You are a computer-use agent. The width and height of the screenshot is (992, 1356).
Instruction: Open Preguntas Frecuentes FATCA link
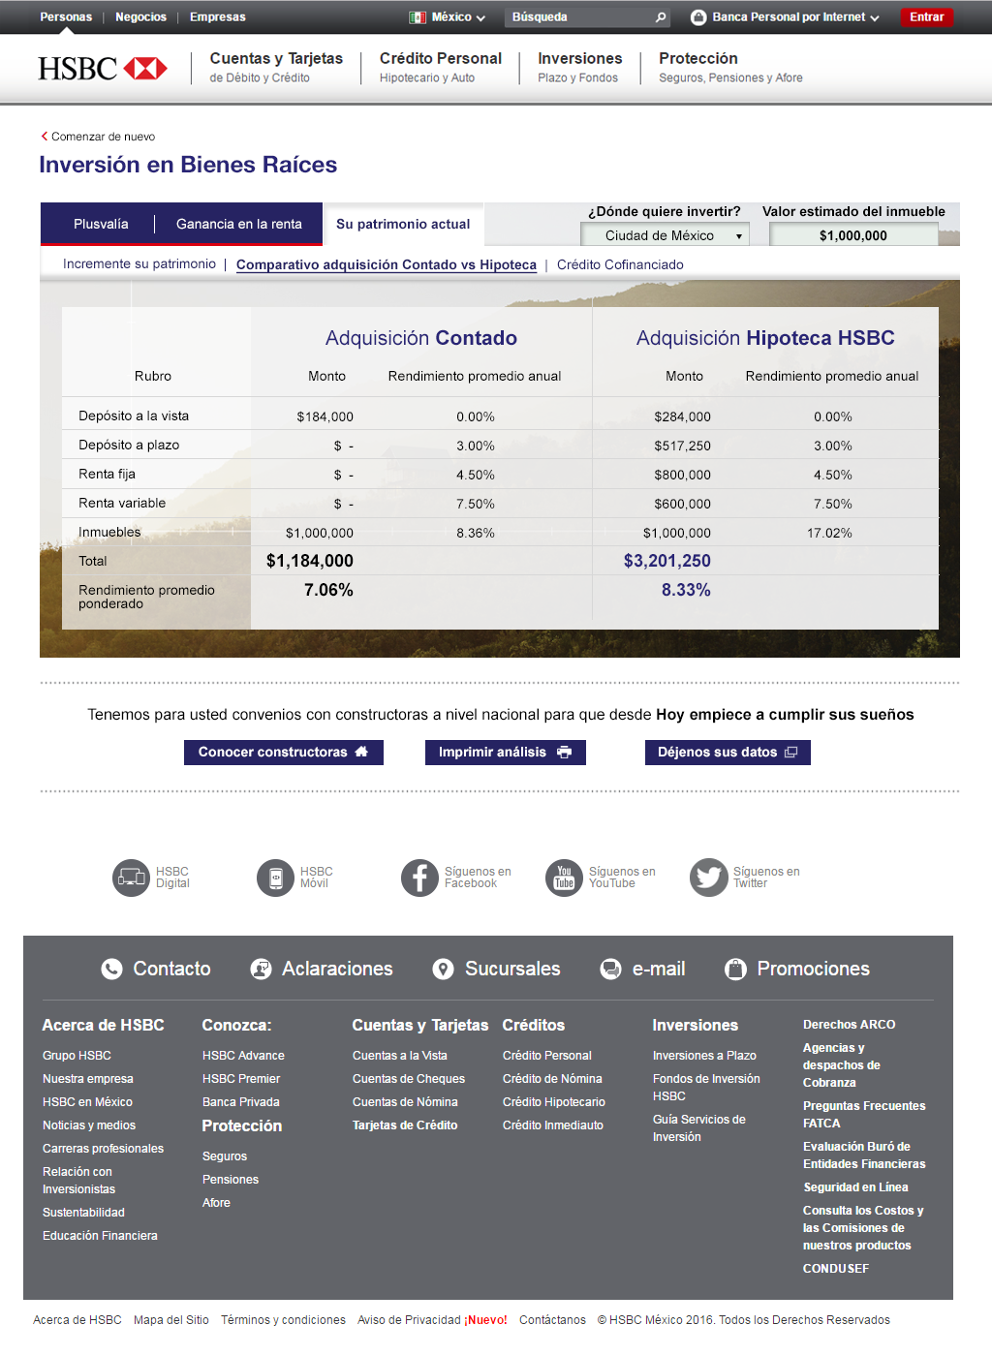coord(864,1115)
